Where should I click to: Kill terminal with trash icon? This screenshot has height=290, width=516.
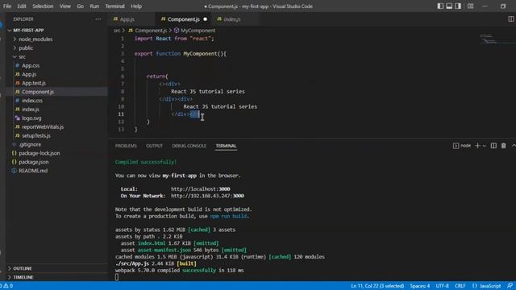point(503,146)
